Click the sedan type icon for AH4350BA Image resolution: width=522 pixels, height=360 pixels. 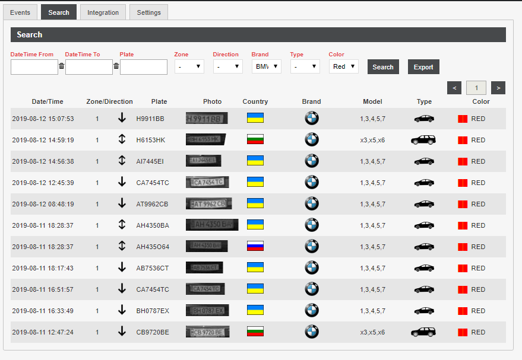[x=424, y=225]
